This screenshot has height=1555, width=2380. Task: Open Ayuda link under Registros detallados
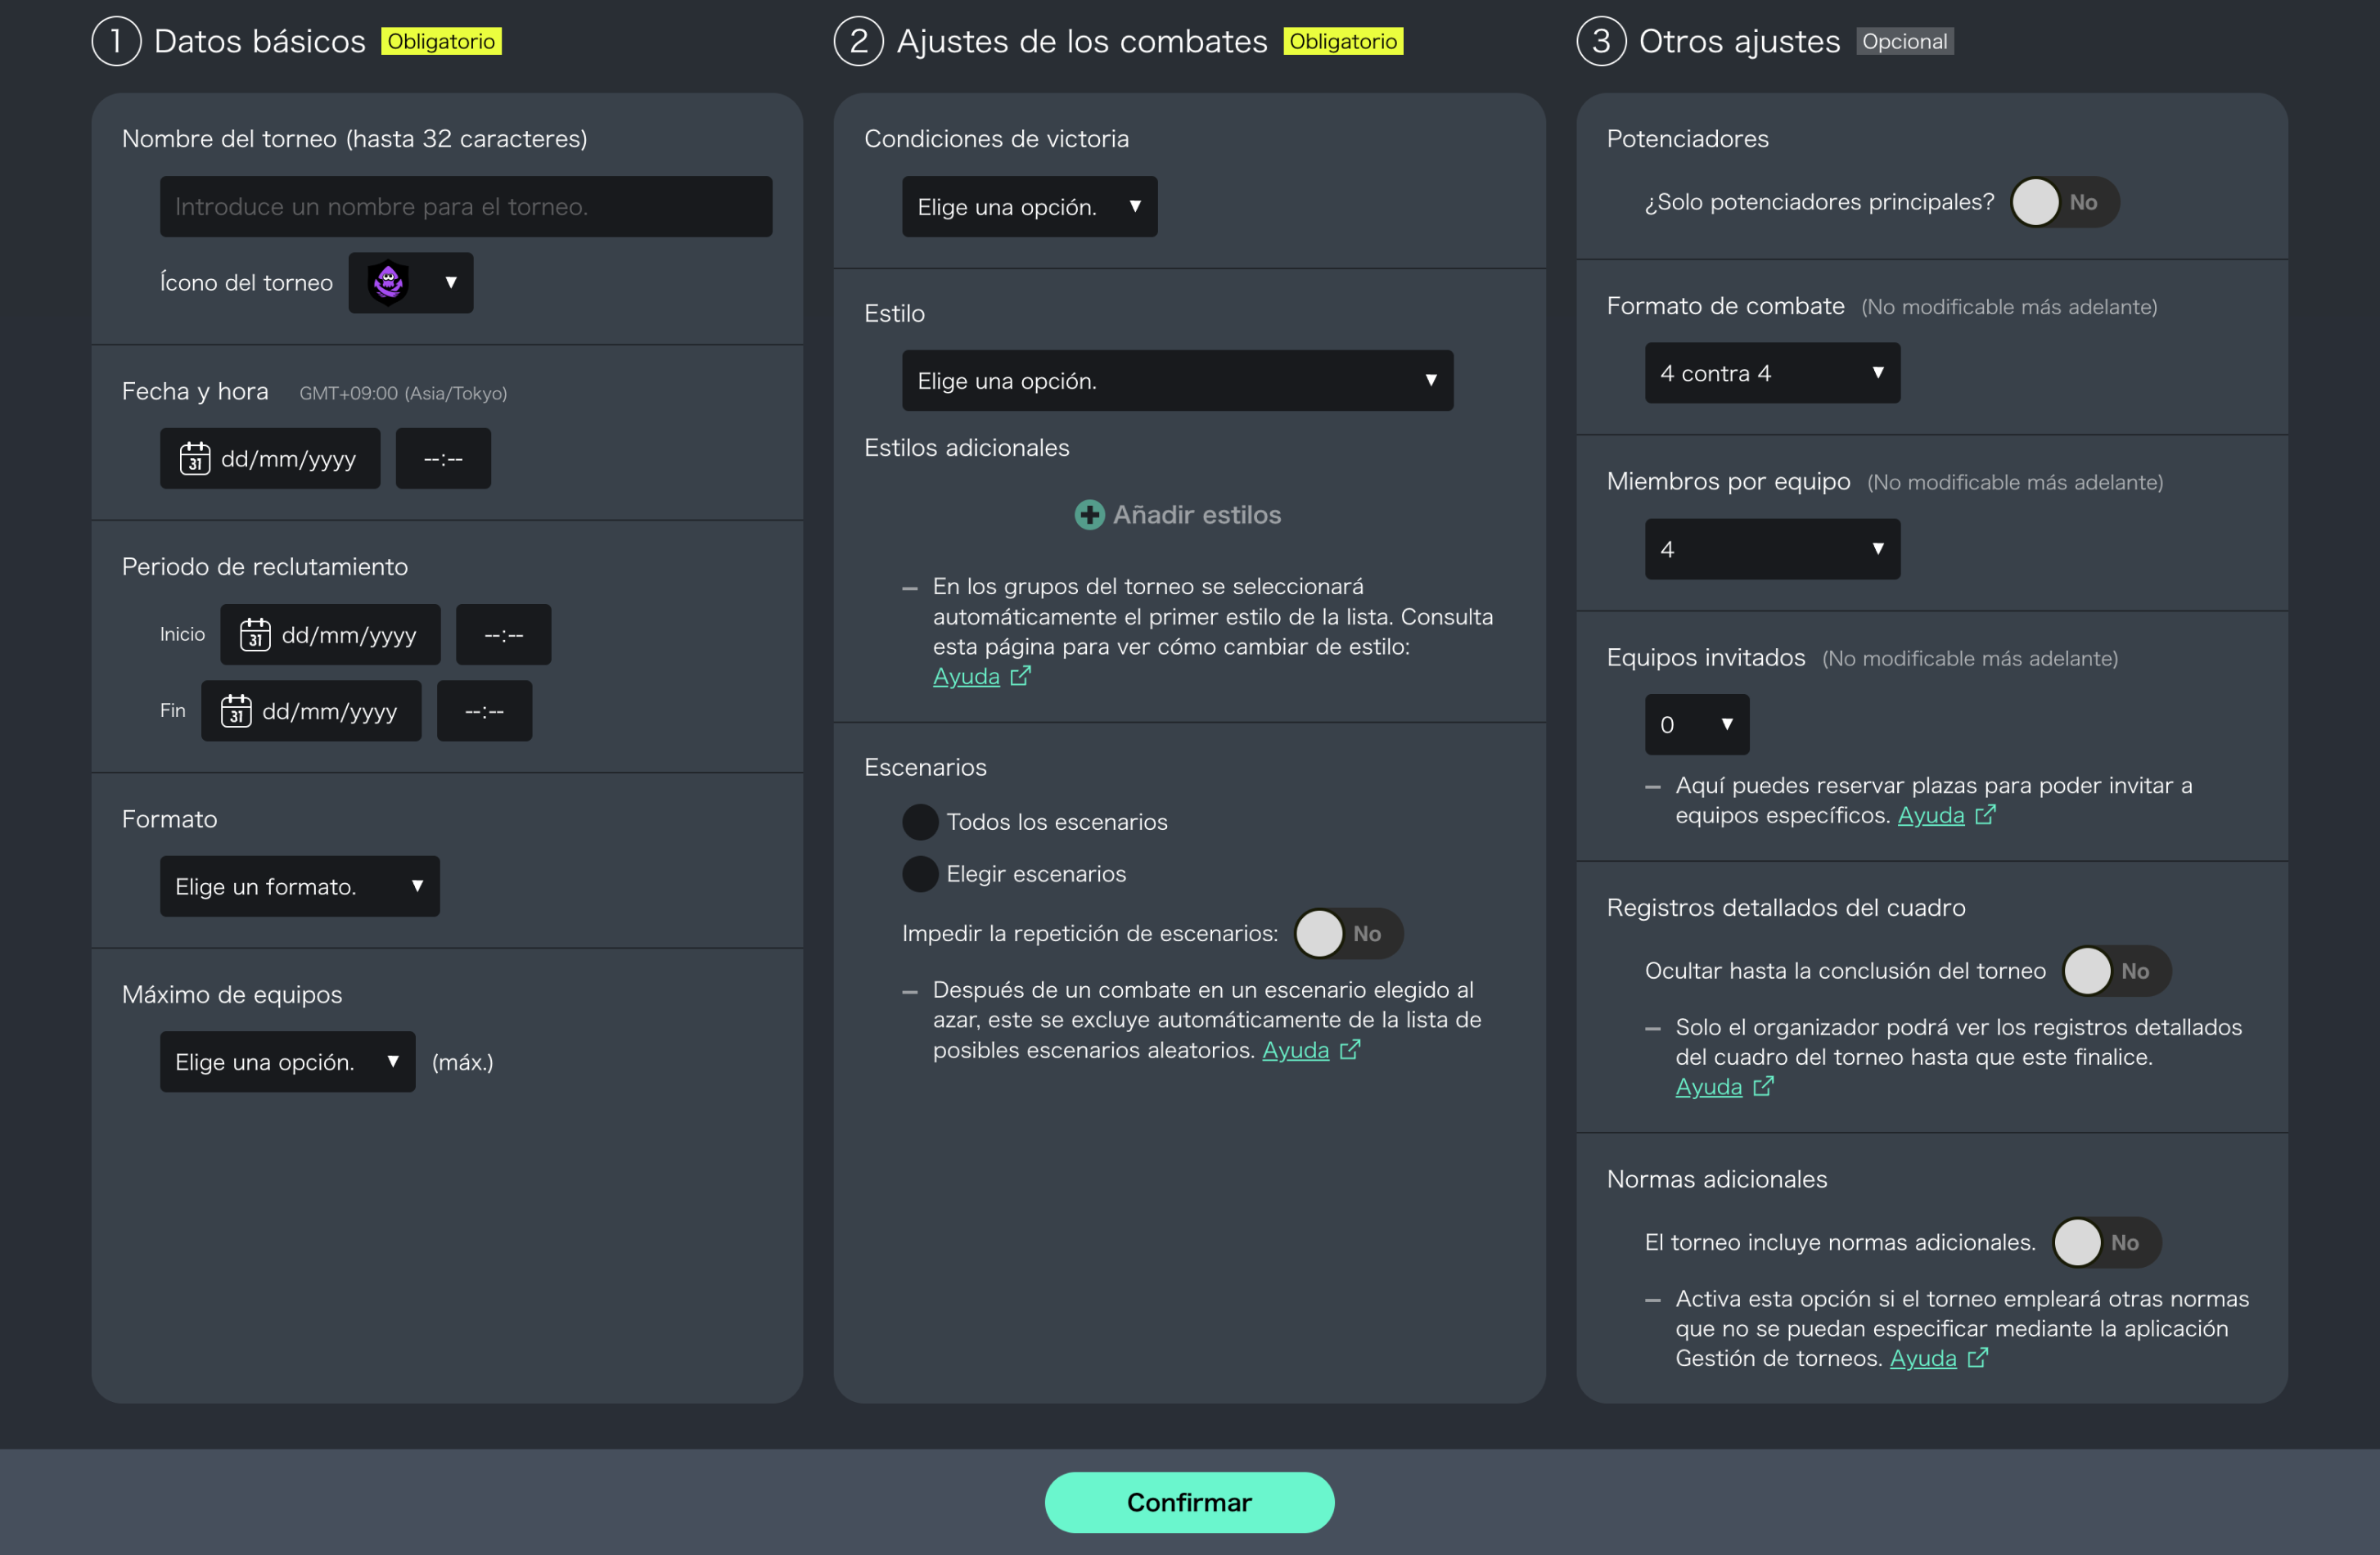pyautogui.click(x=1709, y=1087)
